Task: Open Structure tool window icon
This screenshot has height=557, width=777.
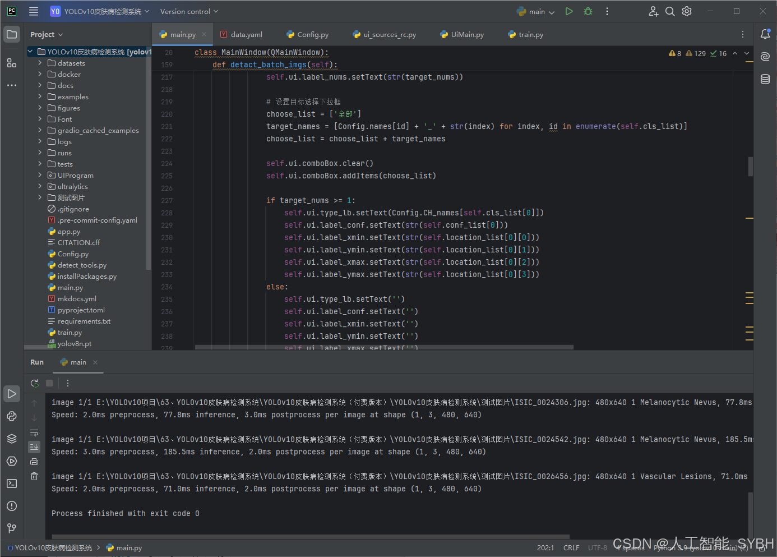Action: (x=12, y=63)
